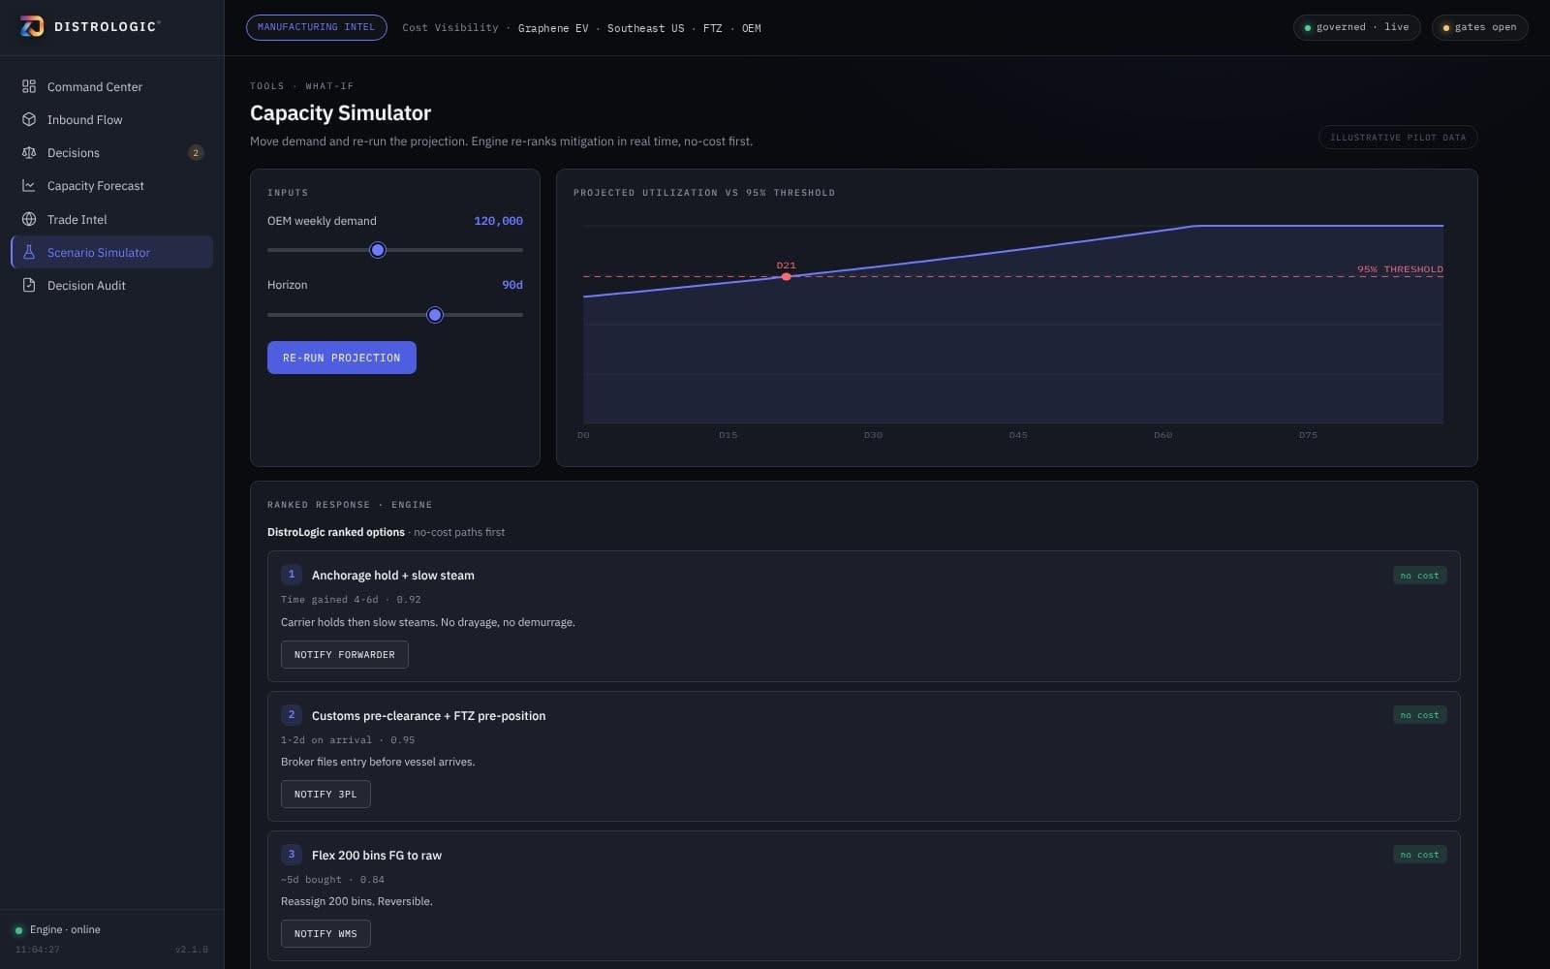Click the Manufacturing Intel pill
The image size is (1550, 969).
coord(316,27)
